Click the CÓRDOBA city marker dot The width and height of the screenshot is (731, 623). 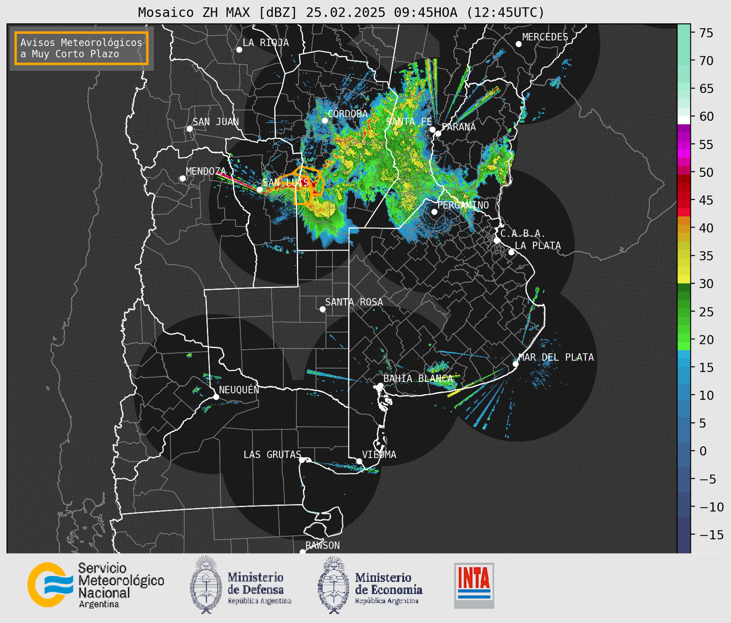tap(325, 120)
